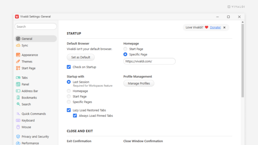Follow the Donate! link
This screenshot has width=258, height=145.
click(x=215, y=27)
